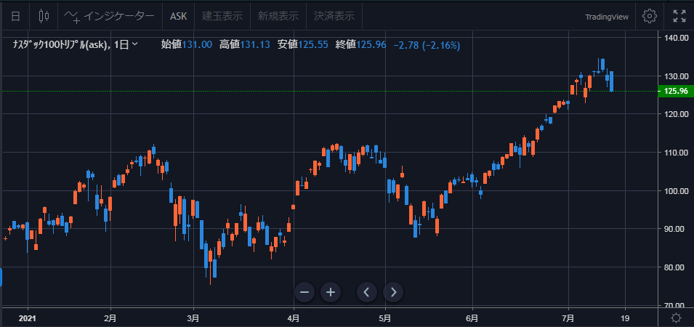The width and height of the screenshot is (694, 327).
Task: Click the 7月 date axis label
Action: pos(568,318)
